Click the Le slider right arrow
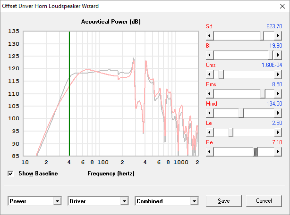 click(278, 132)
